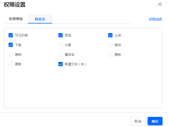Check the 移动 checkbox

[110, 45]
